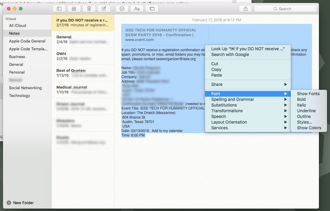Expand the Transformations submenu
330x211 pixels.
coord(248,111)
